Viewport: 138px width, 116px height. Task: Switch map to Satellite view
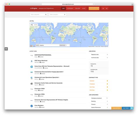coord(36,25)
